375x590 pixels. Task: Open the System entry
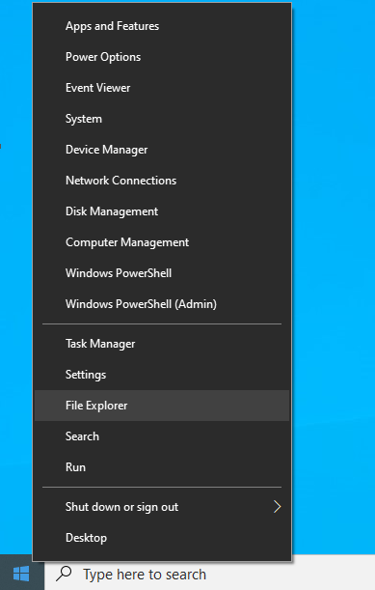[x=162, y=119]
